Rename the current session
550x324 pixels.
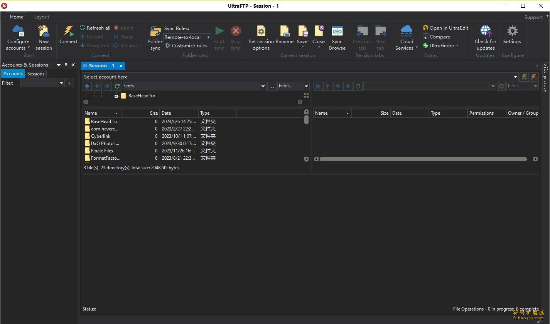[285, 35]
